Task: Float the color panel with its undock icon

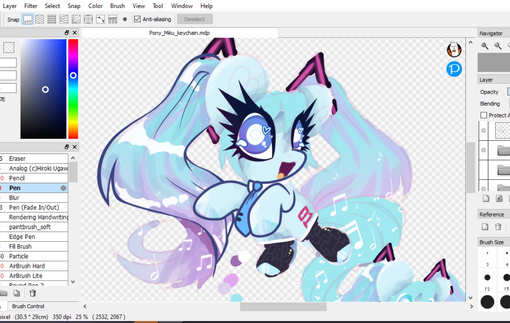Action: pyautogui.click(x=67, y=33)
